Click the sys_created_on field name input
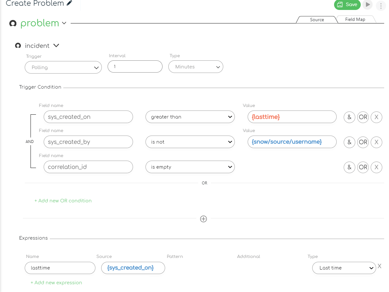This screenshot has height=292, width=389. (x=88, y=117)
